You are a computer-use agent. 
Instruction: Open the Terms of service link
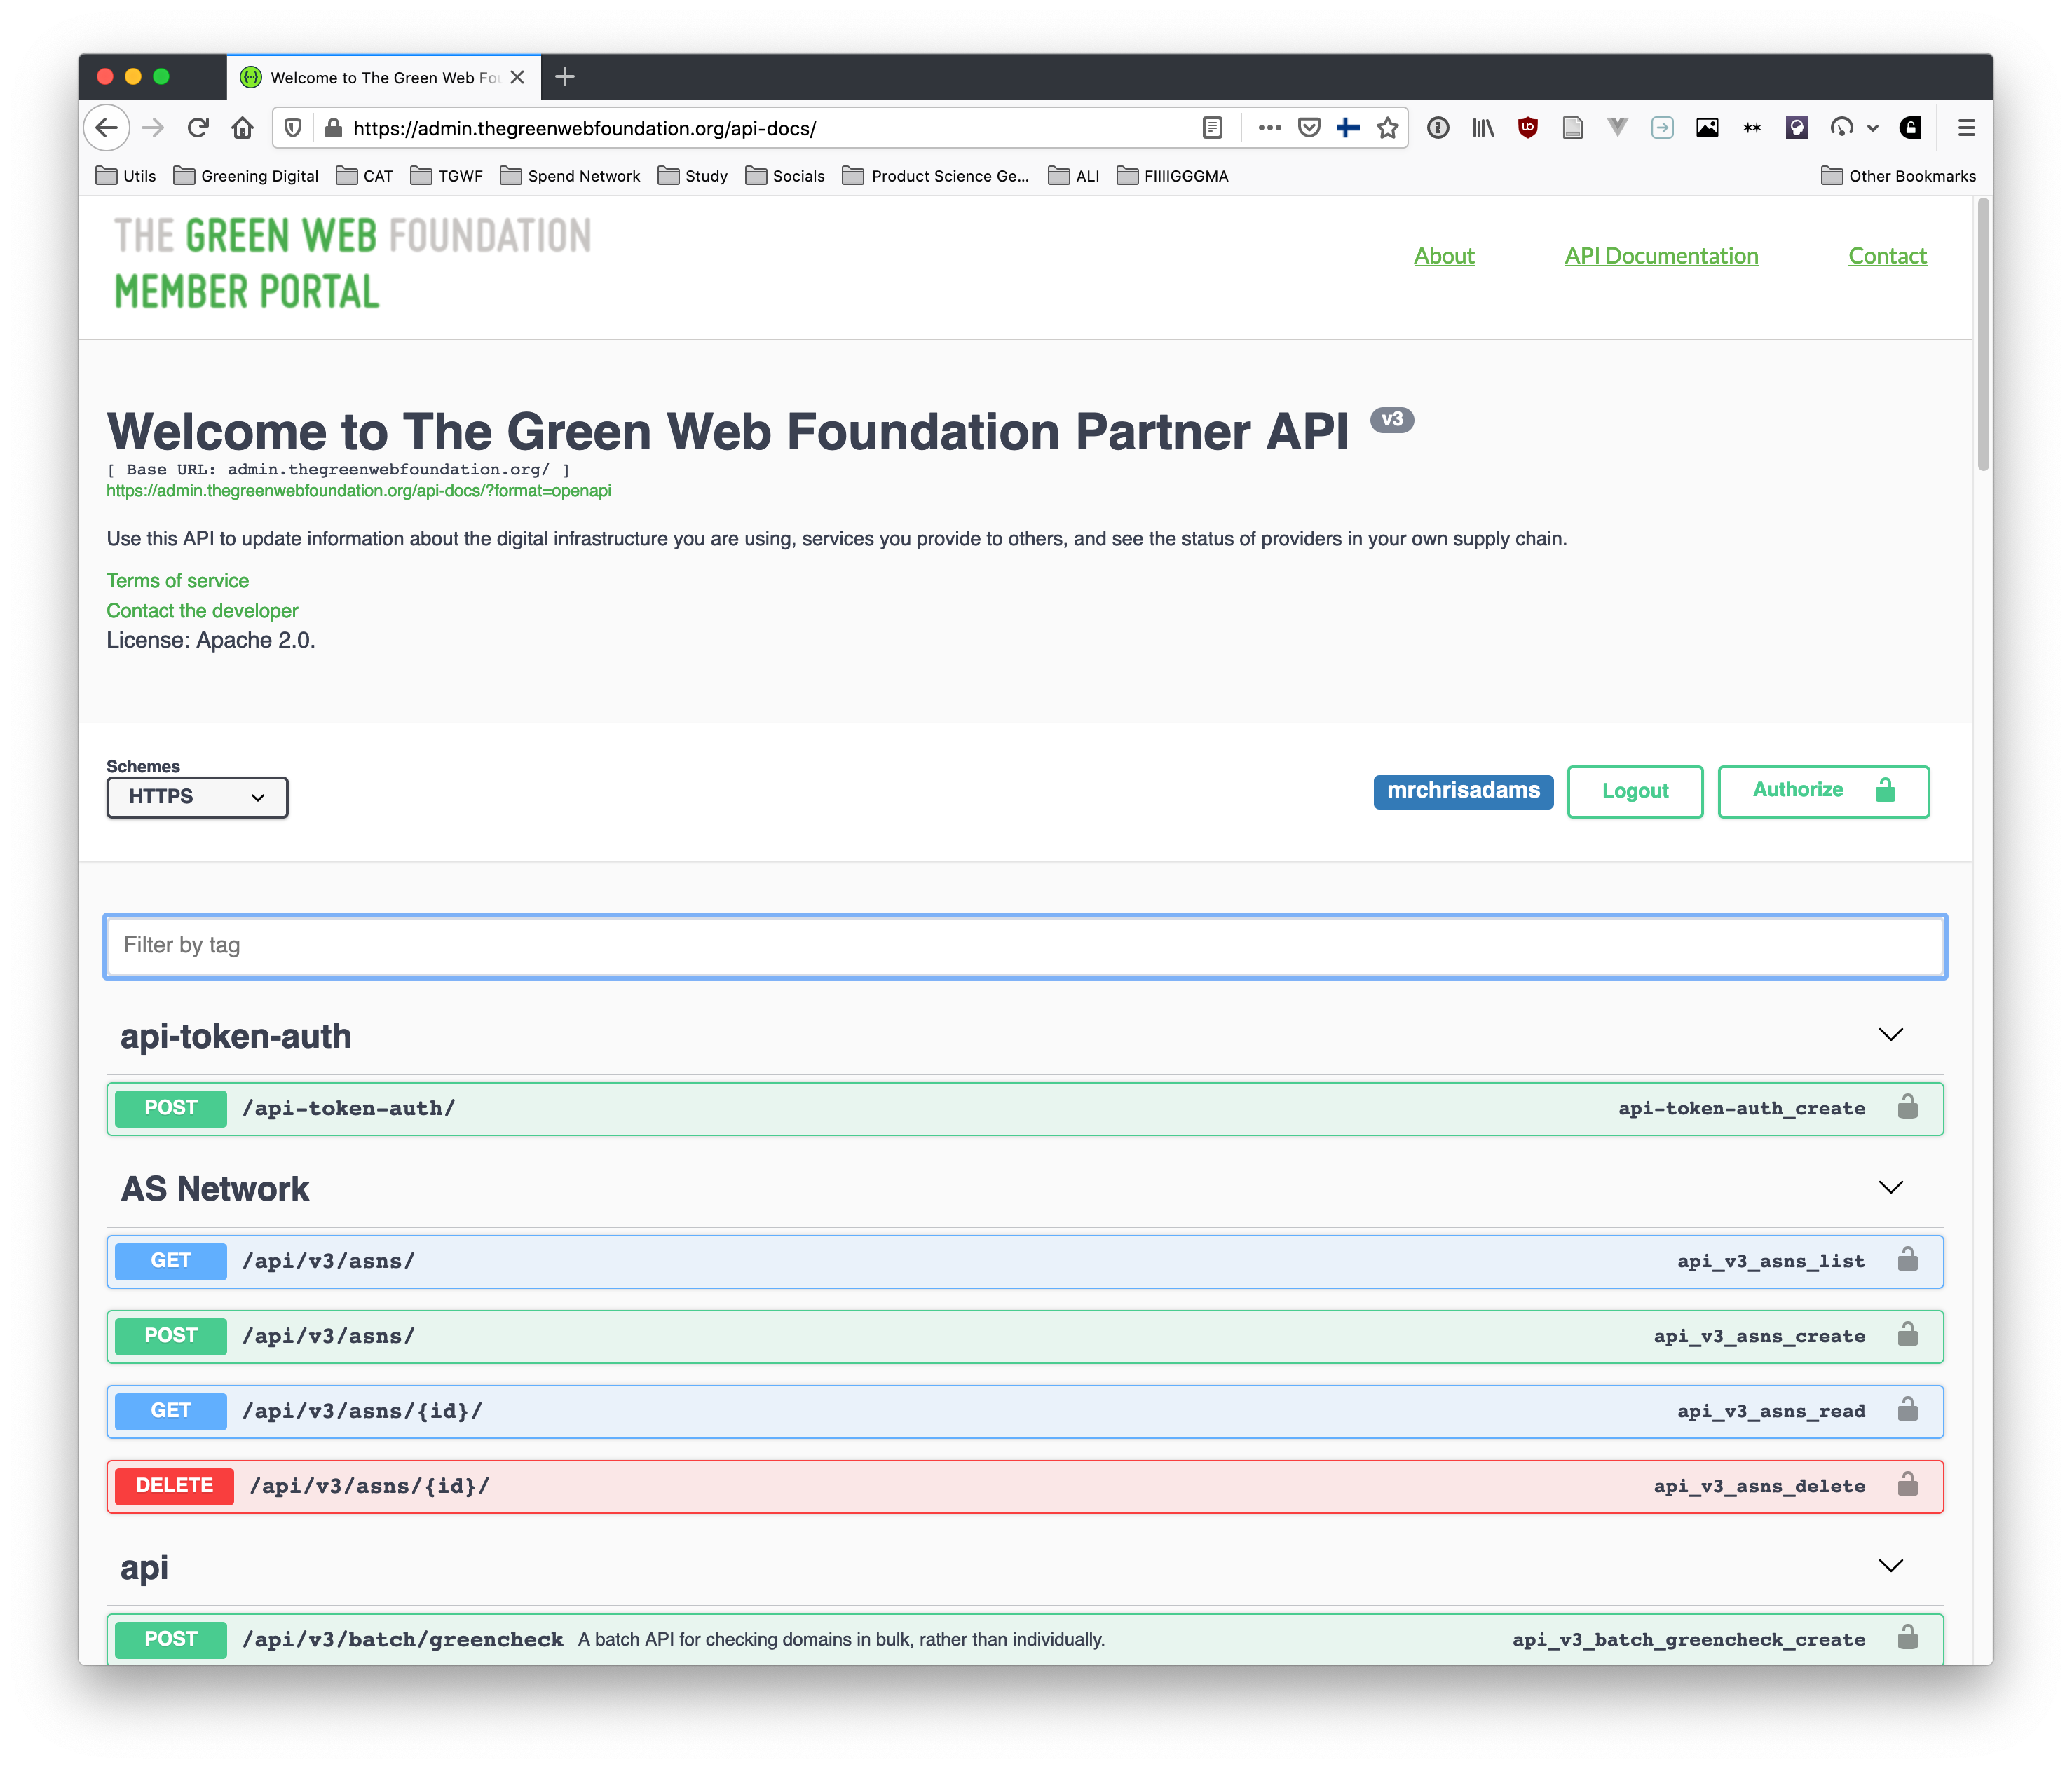tap(178, 581)
